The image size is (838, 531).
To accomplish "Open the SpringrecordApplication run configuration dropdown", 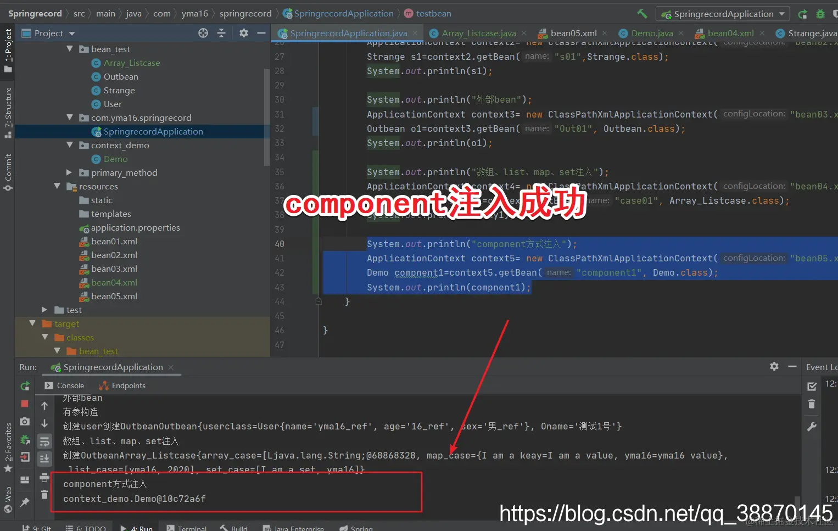I will pos(723,14).
